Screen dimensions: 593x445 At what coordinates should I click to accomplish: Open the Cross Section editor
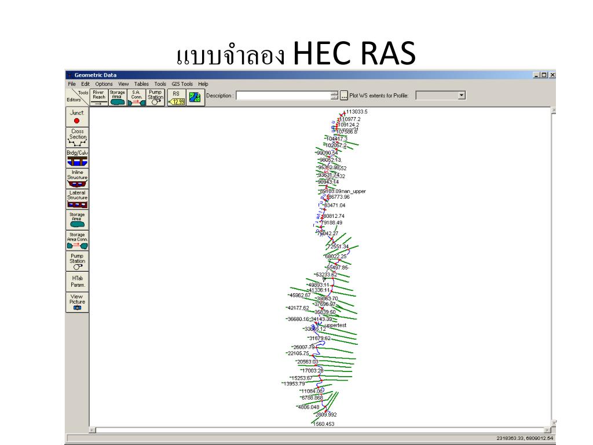tap(77, 137)
